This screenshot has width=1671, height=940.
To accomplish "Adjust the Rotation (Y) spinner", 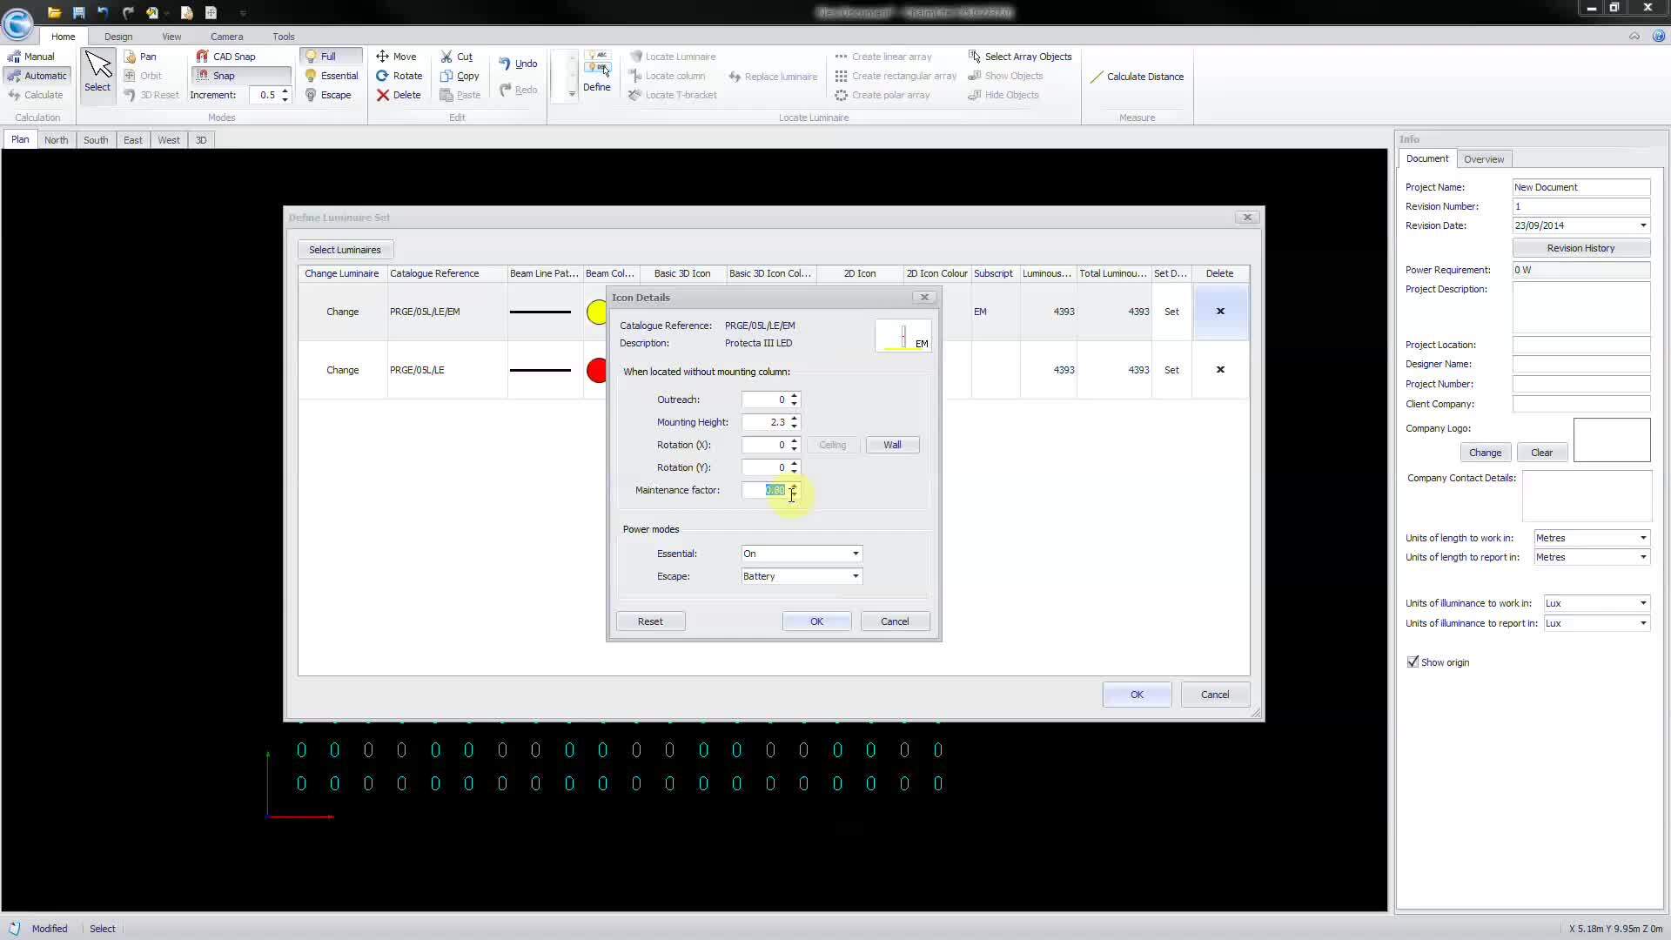I will (x=794, y=467).
